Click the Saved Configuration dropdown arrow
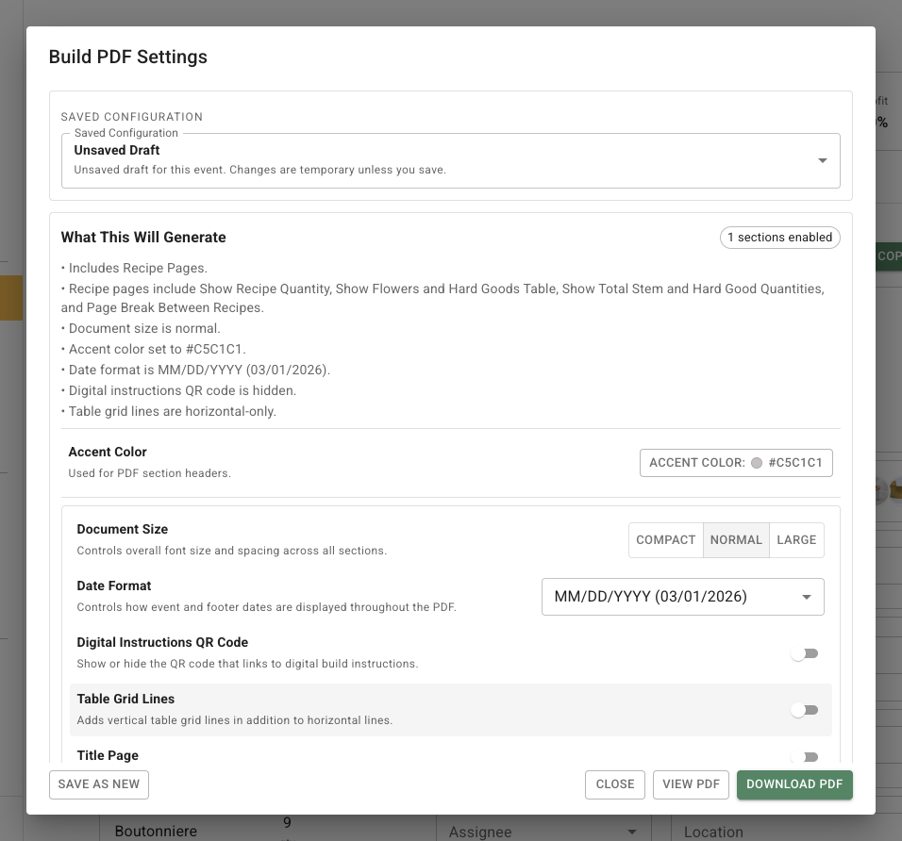This screenshot has width=902, height=841. (x=823, y=160)
